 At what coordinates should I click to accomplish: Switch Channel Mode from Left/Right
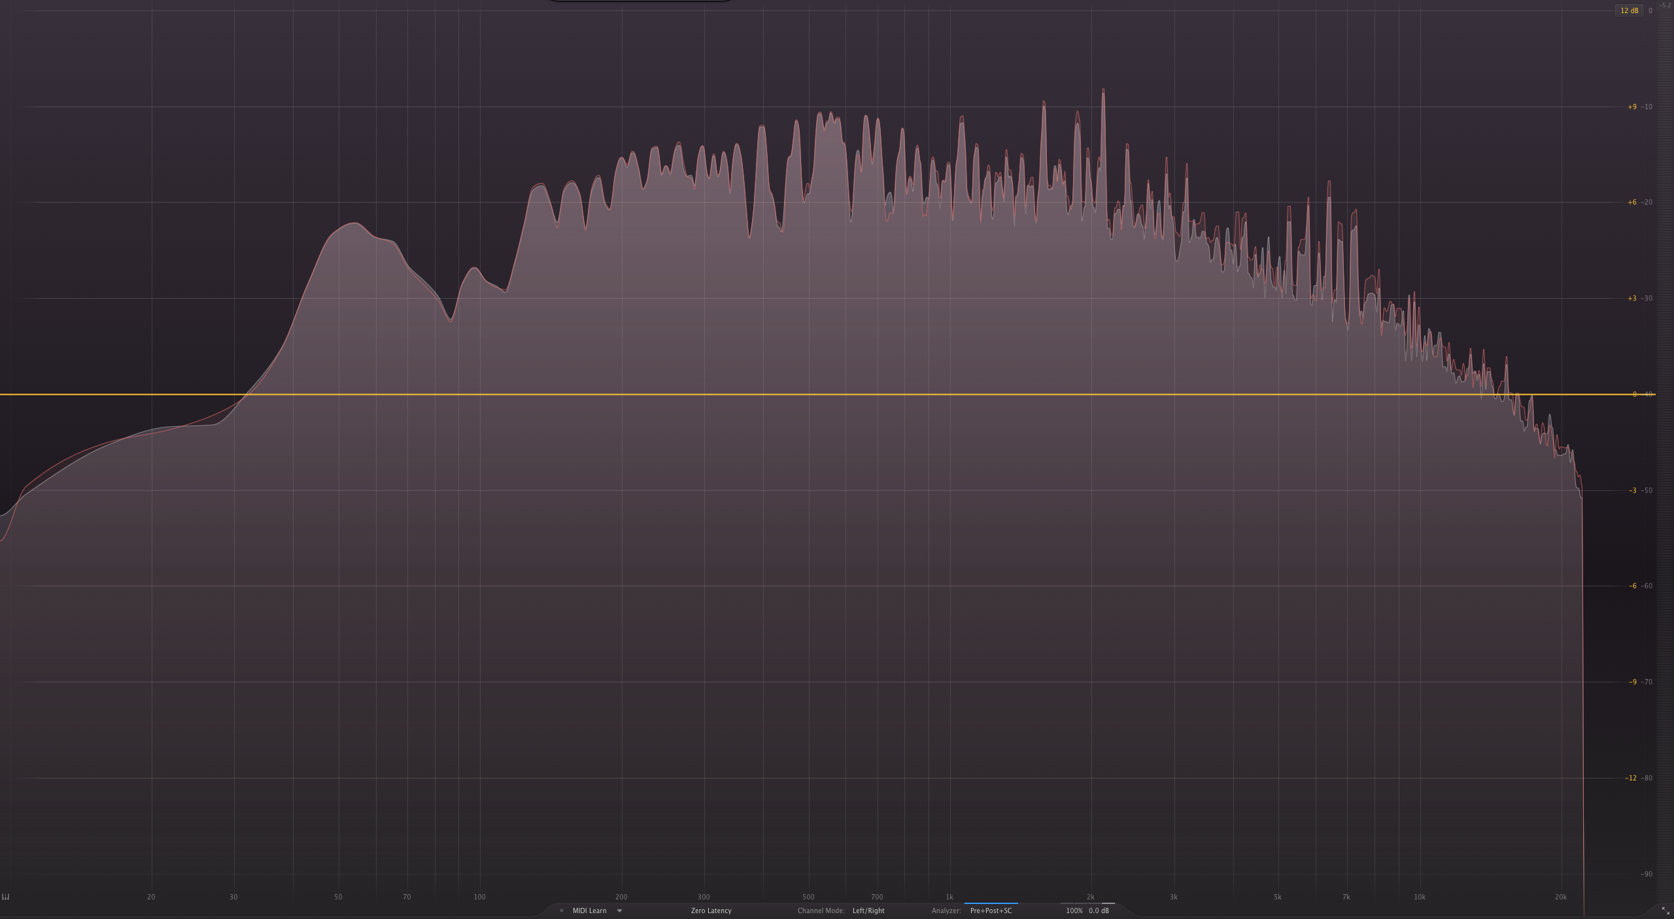coord(868,911)
